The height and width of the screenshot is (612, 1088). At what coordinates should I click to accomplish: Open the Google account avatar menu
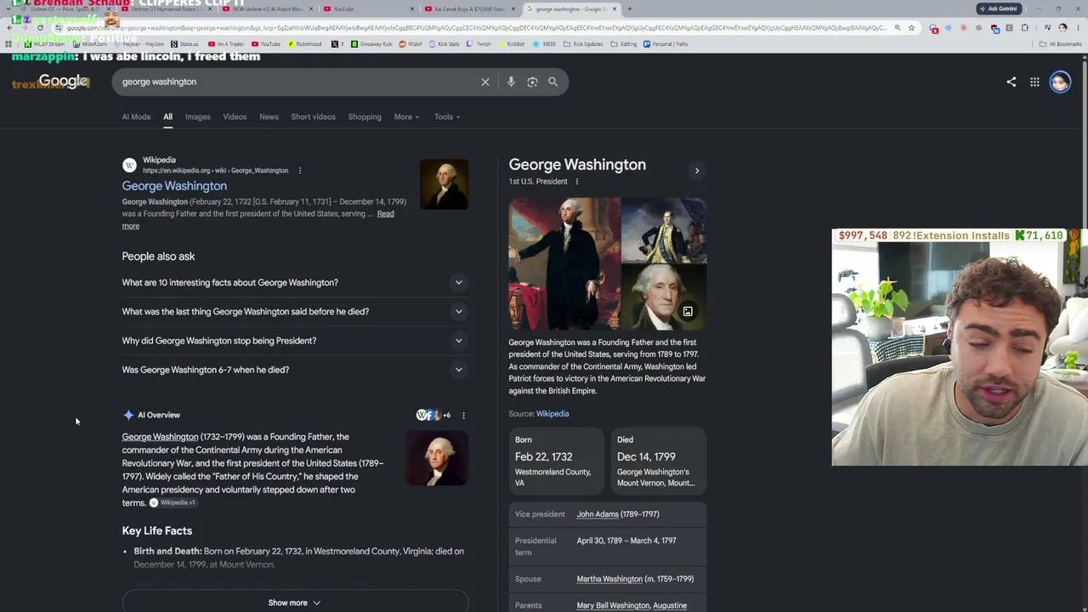coord(1060,82)
